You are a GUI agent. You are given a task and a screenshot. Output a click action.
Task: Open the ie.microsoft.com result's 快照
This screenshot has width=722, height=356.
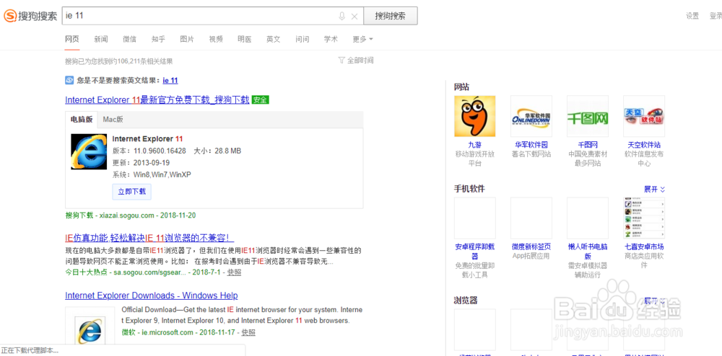[x=248, y=332]
